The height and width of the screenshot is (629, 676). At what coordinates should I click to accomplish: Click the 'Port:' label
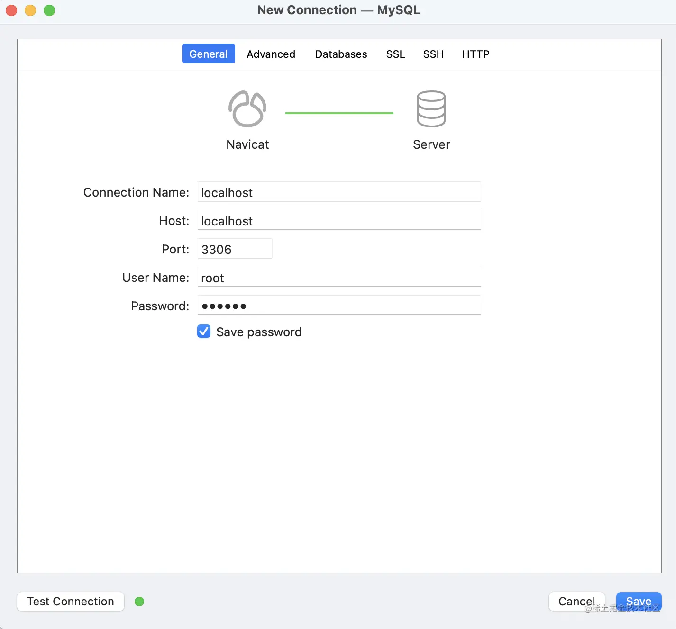175,249
